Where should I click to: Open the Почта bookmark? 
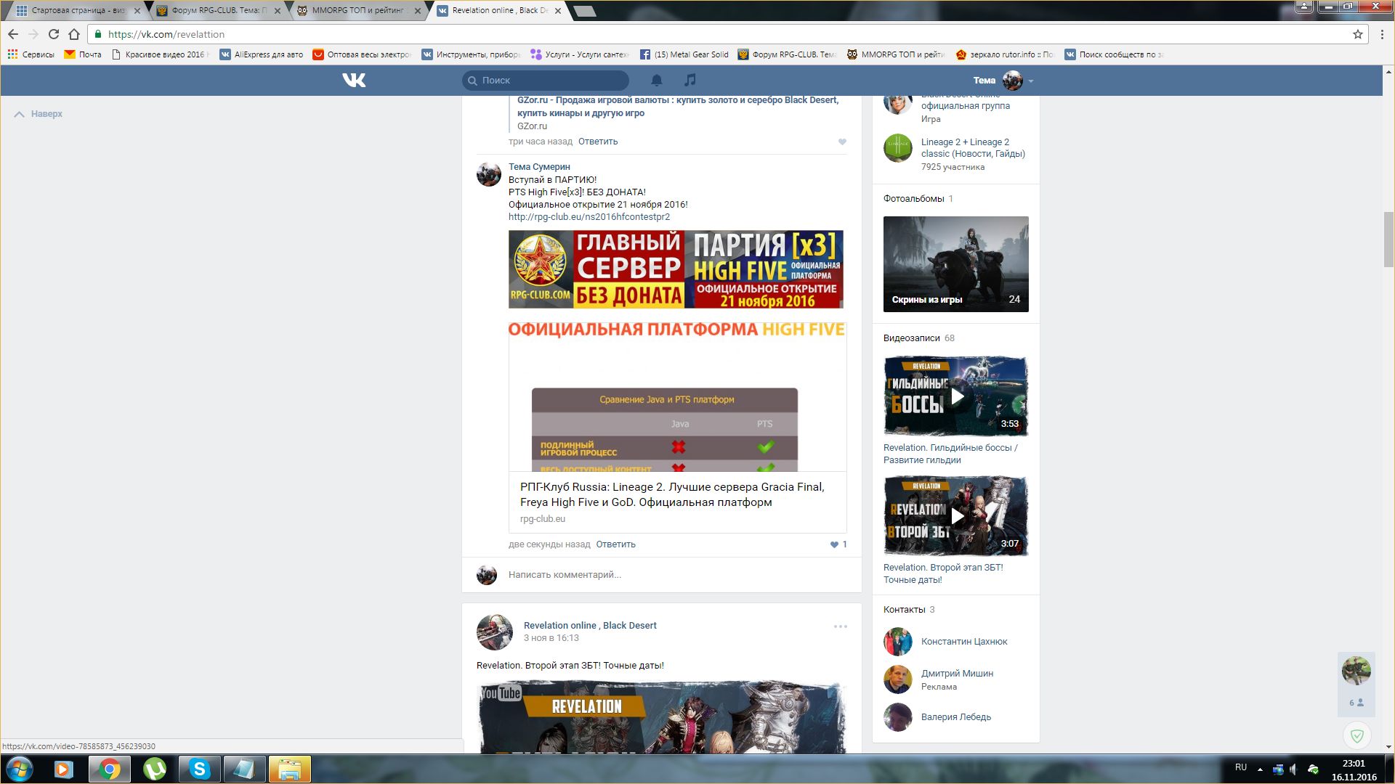click(x=83, y=54)
